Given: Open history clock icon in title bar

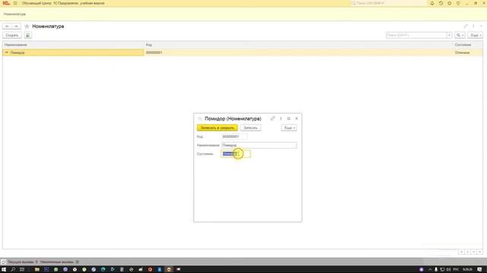Looking at the screenshot, I should tap(441, 3).
